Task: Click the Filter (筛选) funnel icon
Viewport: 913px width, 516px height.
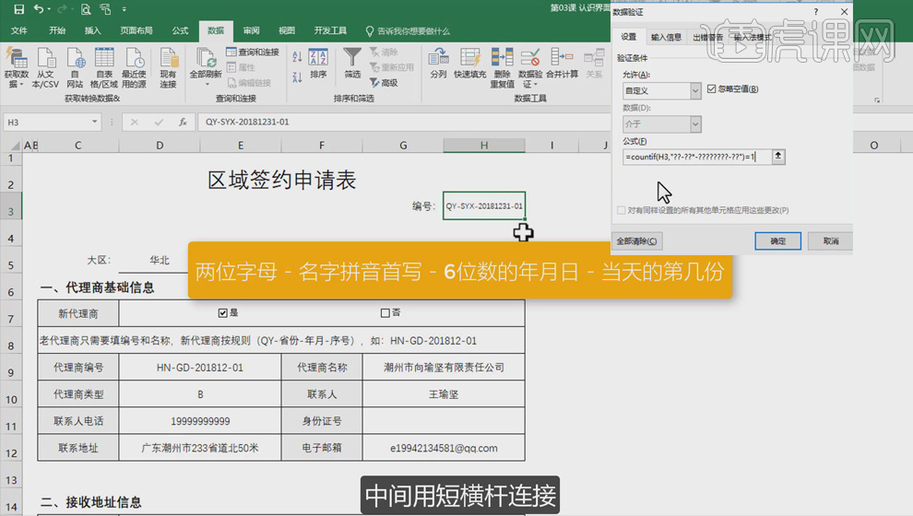Action: coord(352,59)
